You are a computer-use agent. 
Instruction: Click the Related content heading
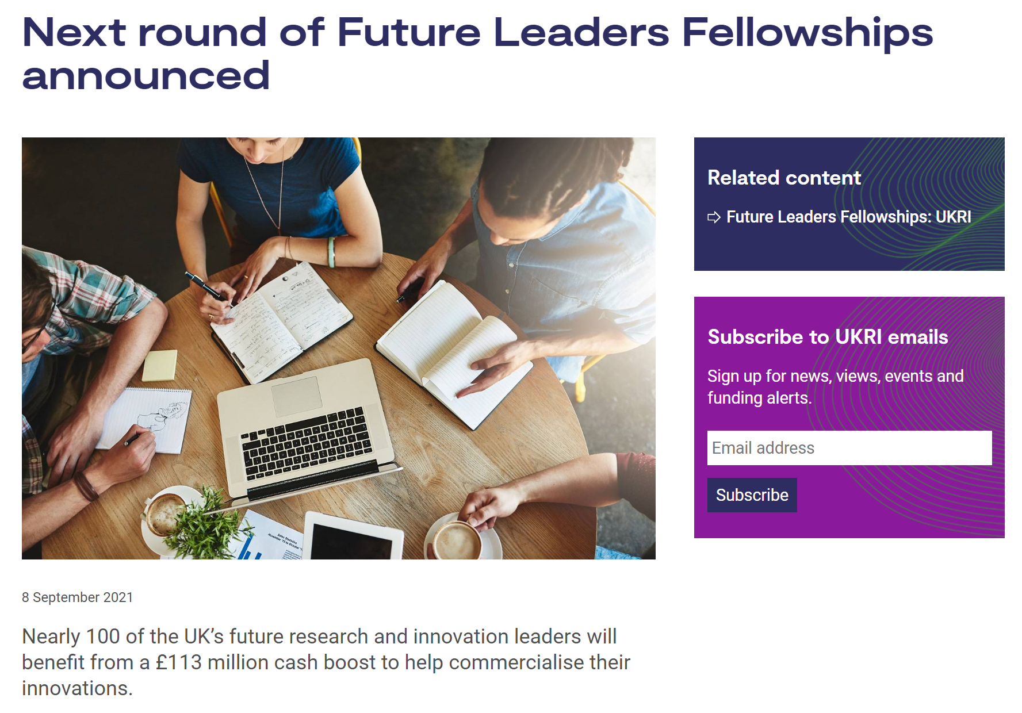point(784,178)
